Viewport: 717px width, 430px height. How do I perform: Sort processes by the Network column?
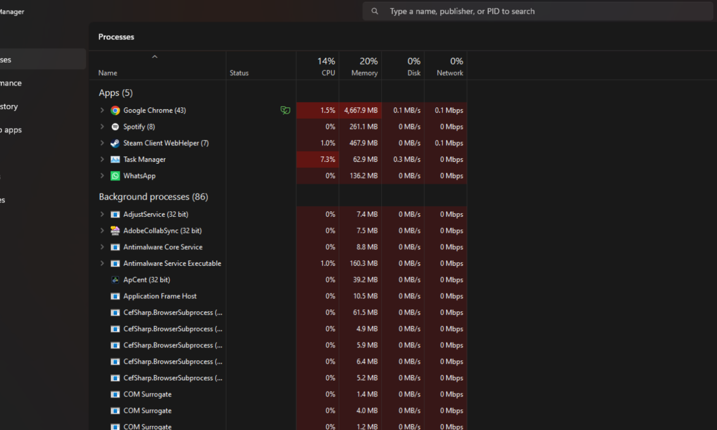(x=445, y=66)
